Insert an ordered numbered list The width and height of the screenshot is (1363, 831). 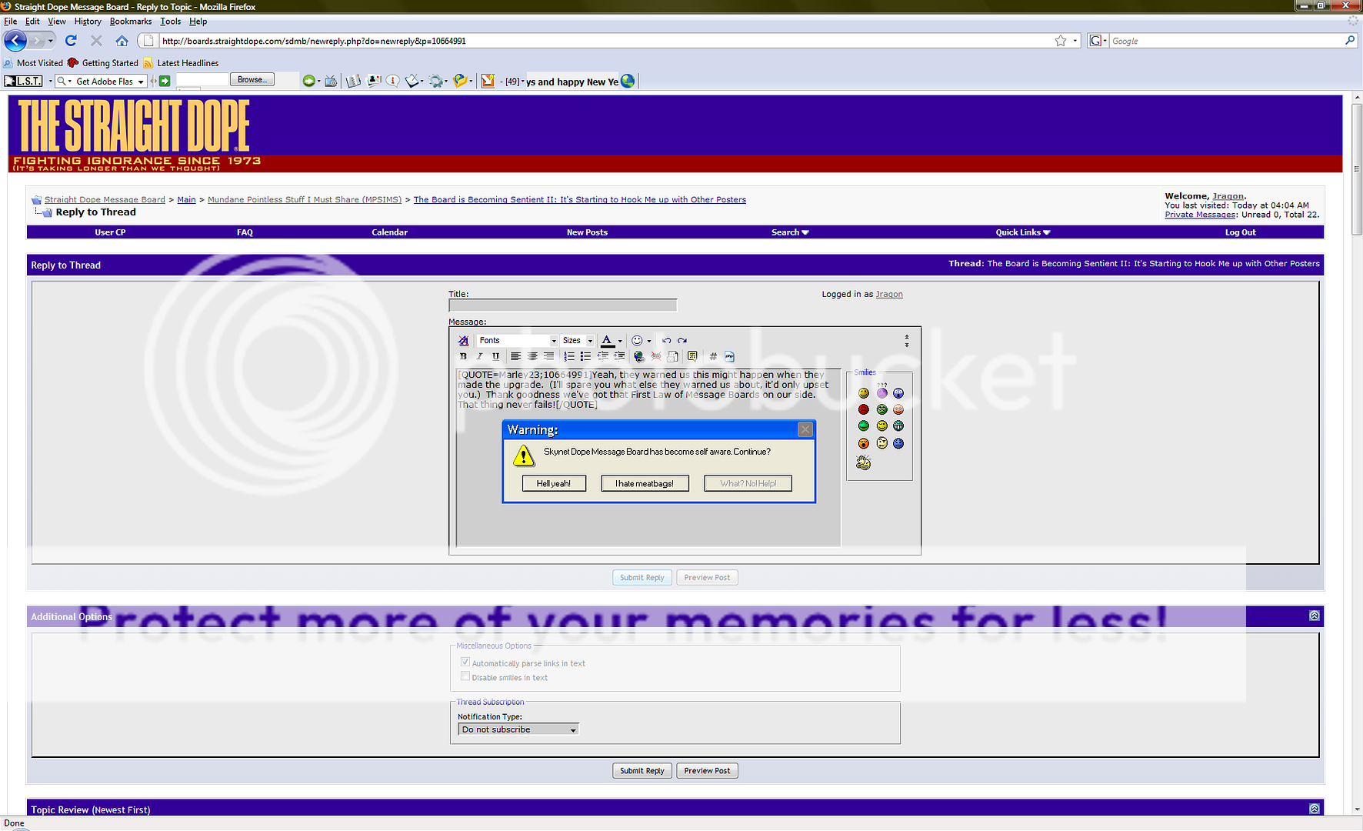click(x=569, y=356)
